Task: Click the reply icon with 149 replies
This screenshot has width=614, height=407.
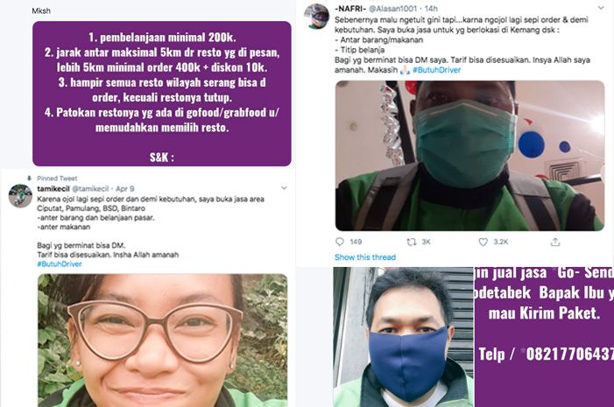Action: click(x=340, y=242)
